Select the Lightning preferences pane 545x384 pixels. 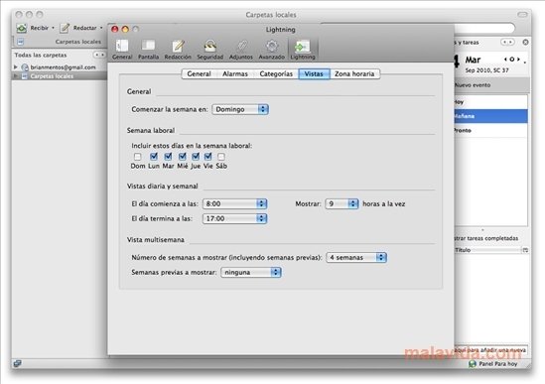point(303,50)
